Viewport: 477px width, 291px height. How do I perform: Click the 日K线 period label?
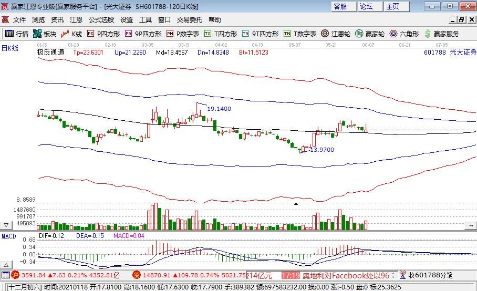tap(10, 48)
